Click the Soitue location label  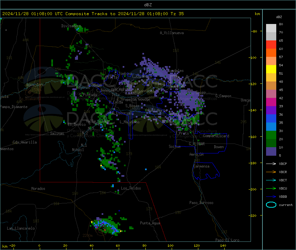coord(175,147)
